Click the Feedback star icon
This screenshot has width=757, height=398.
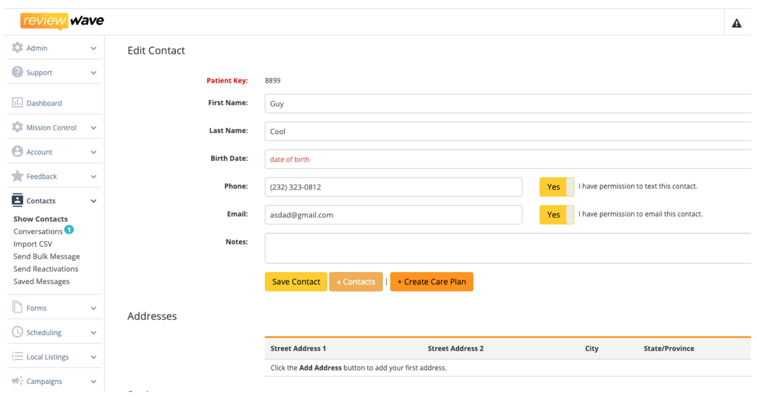17,176
